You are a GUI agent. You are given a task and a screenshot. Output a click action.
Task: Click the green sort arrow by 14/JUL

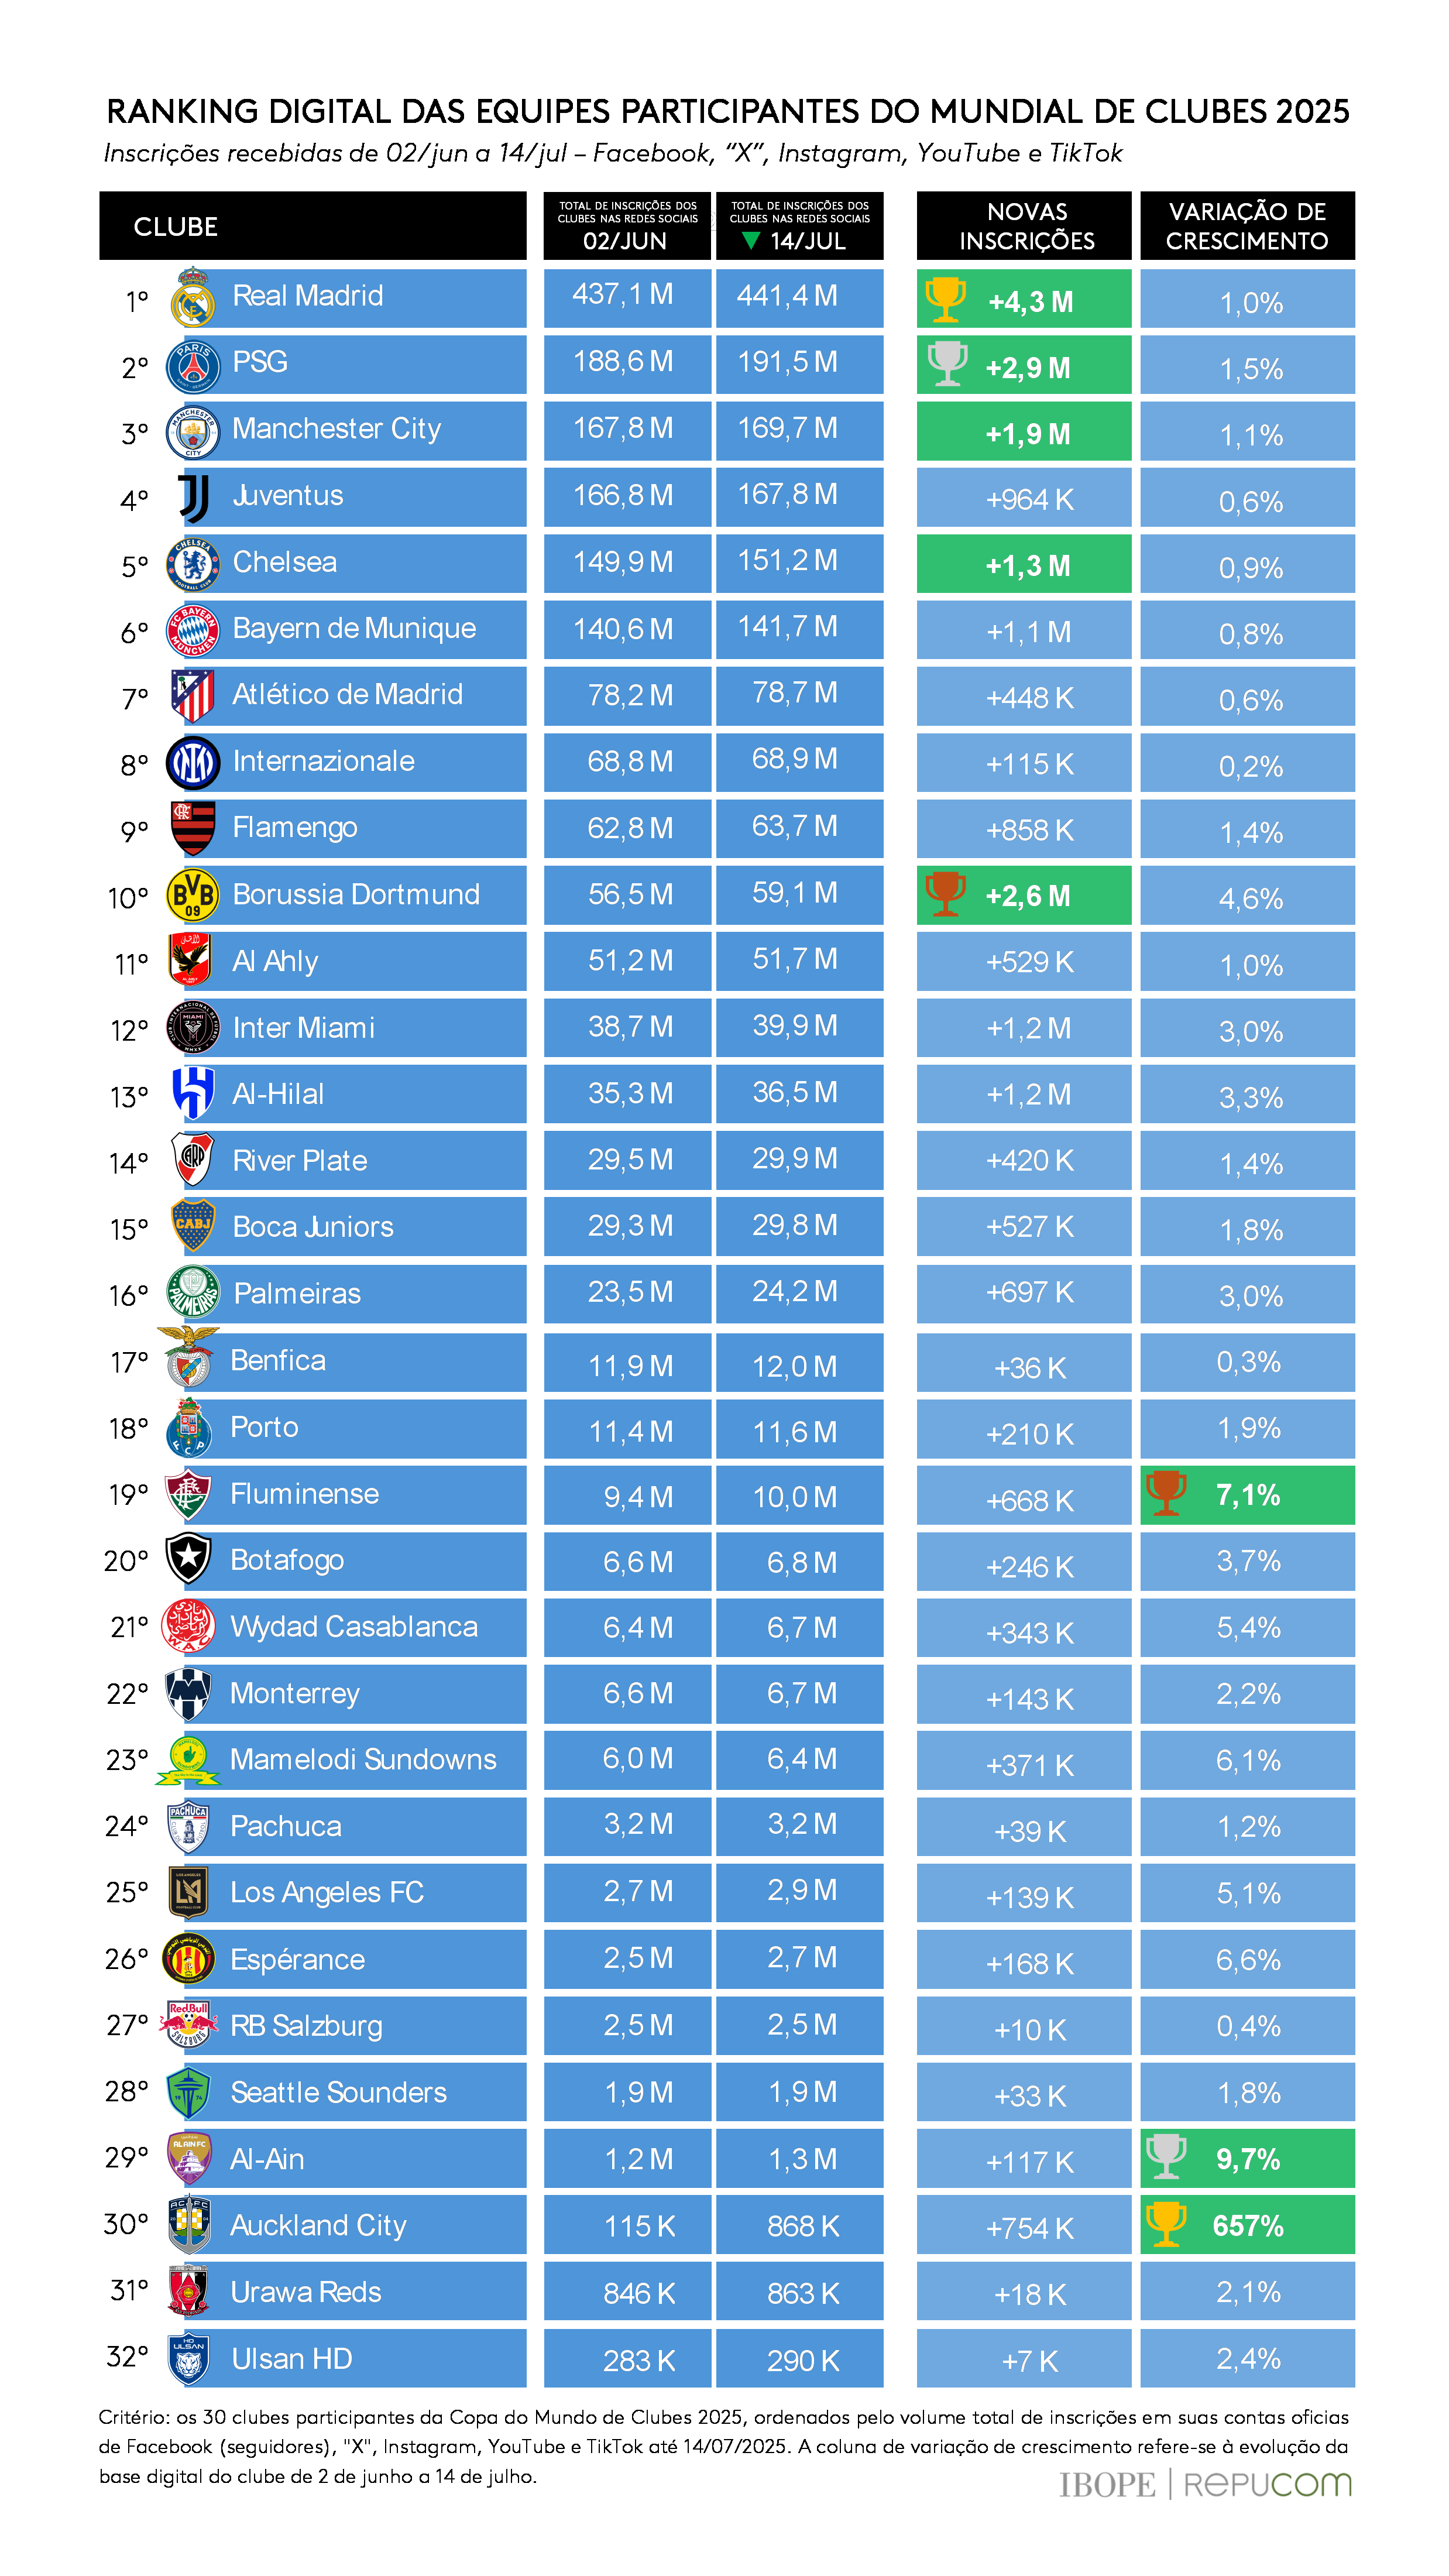(x=750, y=241)
